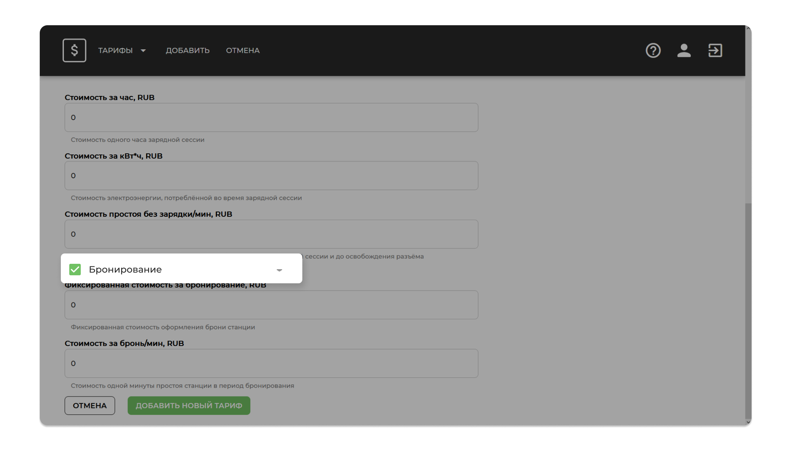Viewport: 791px width, 450px height.
Task: Click the scrollbar down arrow
Action: point(748,422)
